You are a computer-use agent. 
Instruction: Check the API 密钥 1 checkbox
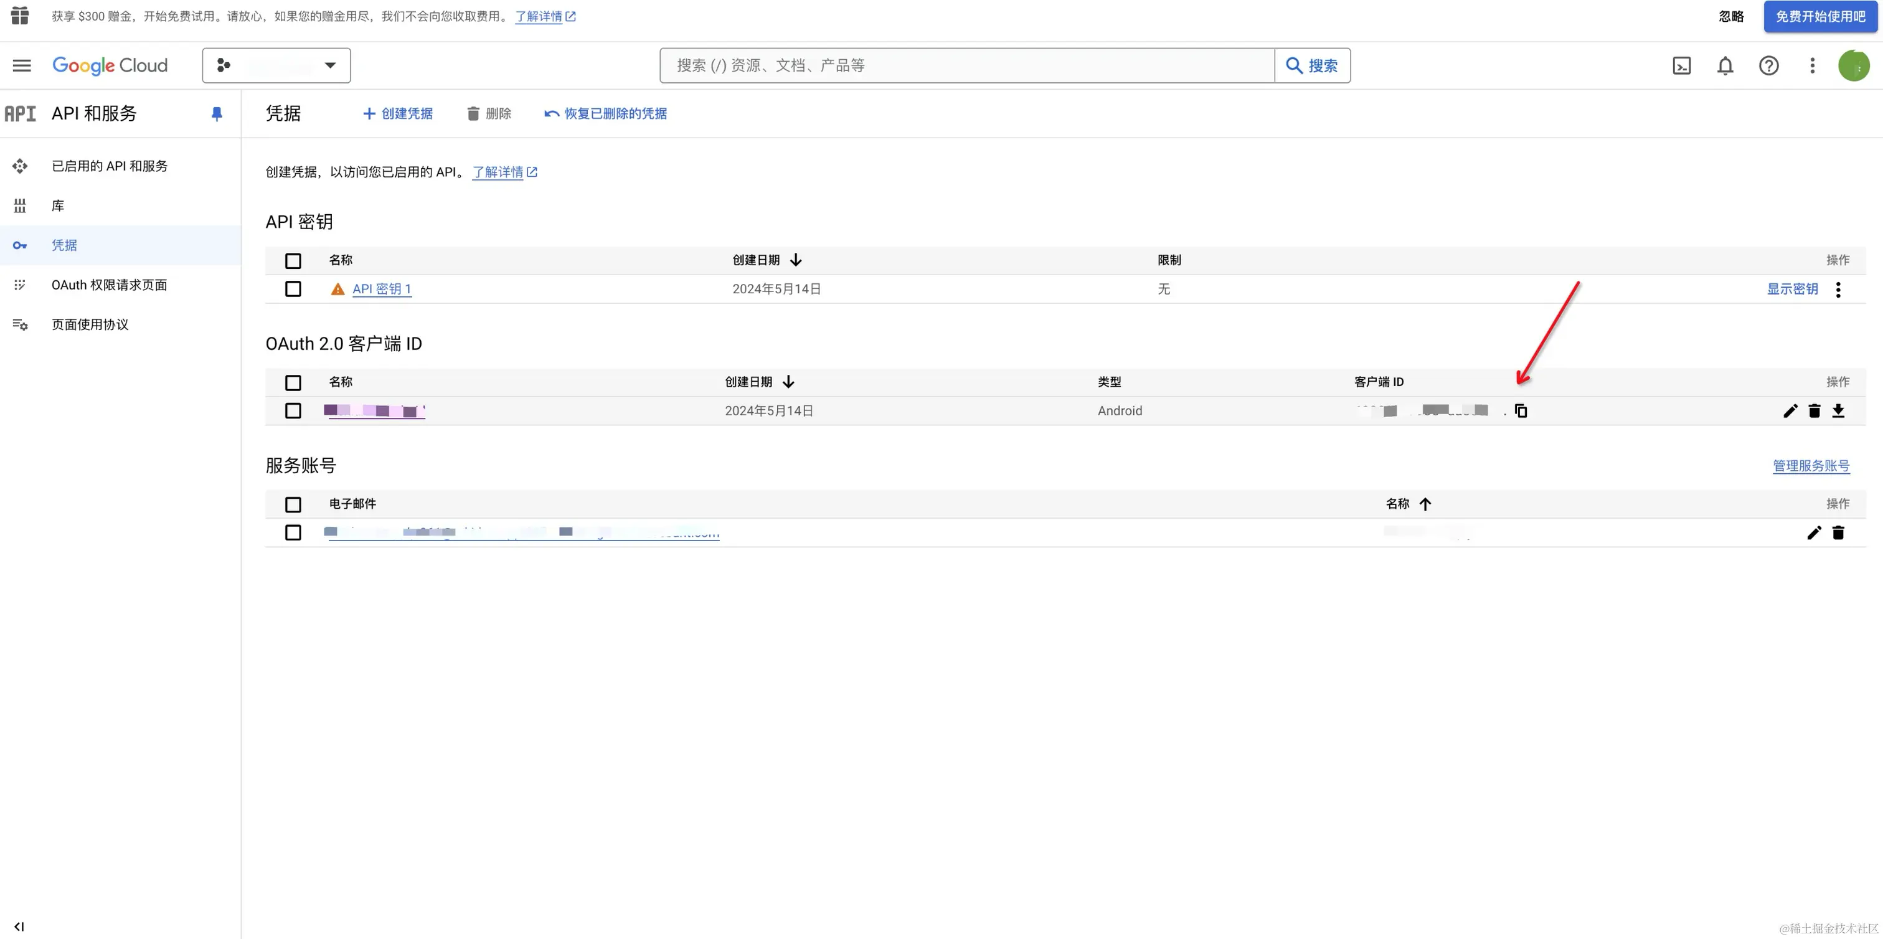[293, 290]
